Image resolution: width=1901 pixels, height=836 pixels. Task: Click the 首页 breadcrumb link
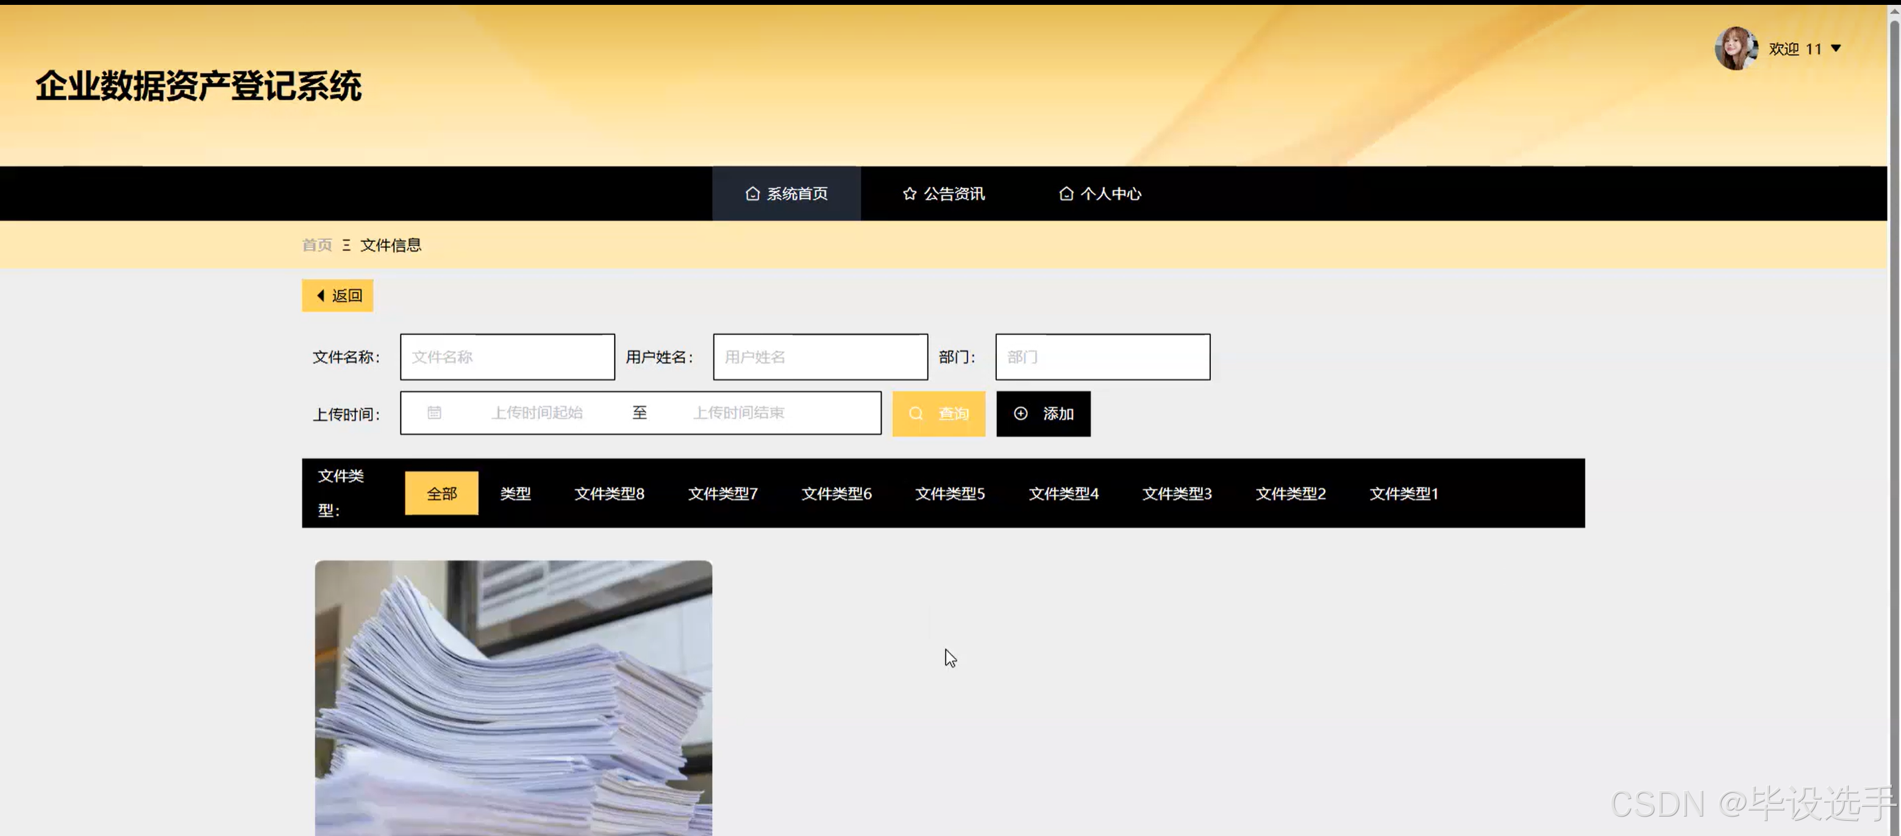point(316,245)
